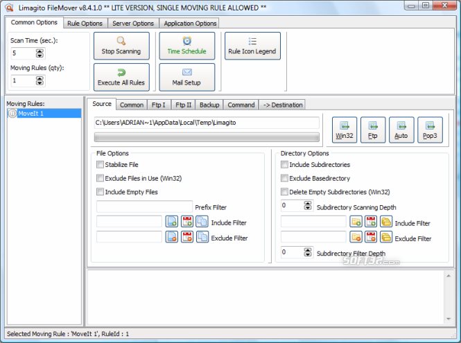
Task: Open Application Options tab
Action: click(x=190, y=24)
